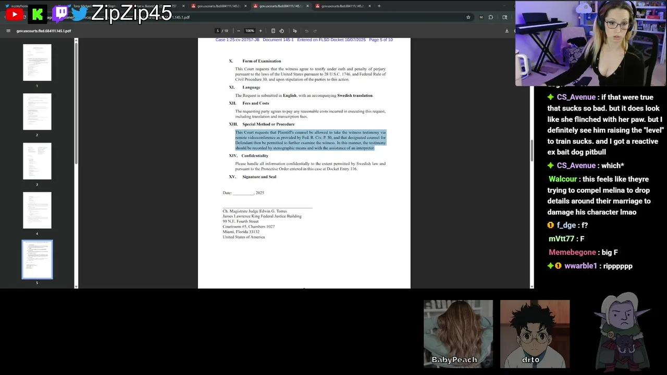The image size is (667, 375).
Task: Click the Twitch overlay icon
Action: pos(61,14)
